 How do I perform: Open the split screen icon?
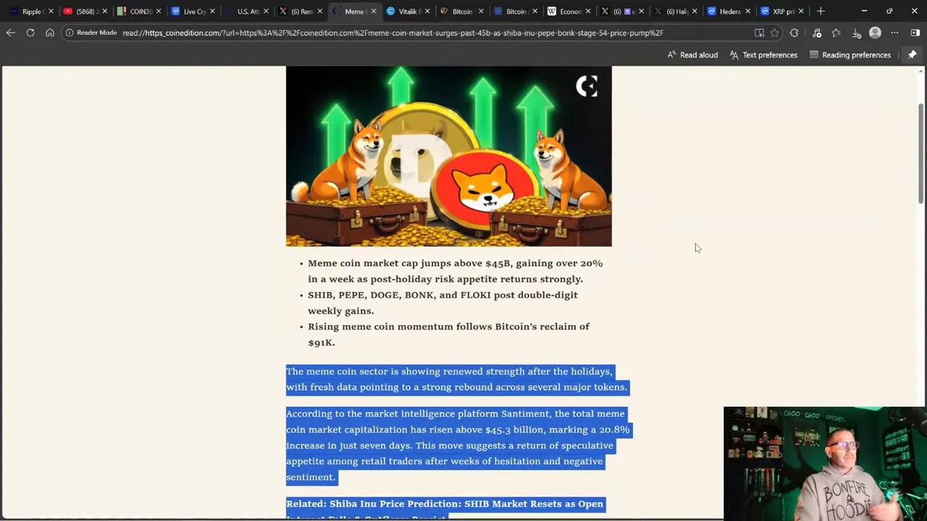(915, 33)
